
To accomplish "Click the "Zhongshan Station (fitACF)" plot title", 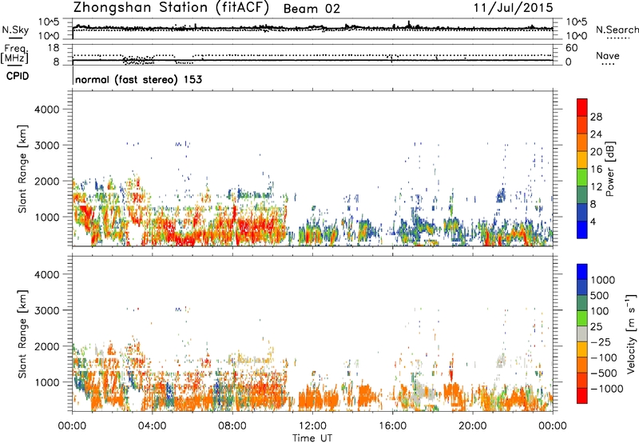I will (x=171, y=8).
